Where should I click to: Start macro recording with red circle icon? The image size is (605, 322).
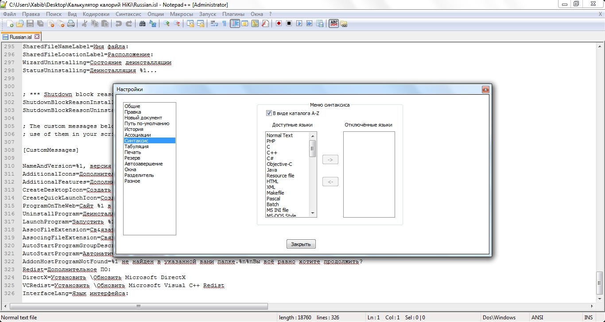click(279, 24)
